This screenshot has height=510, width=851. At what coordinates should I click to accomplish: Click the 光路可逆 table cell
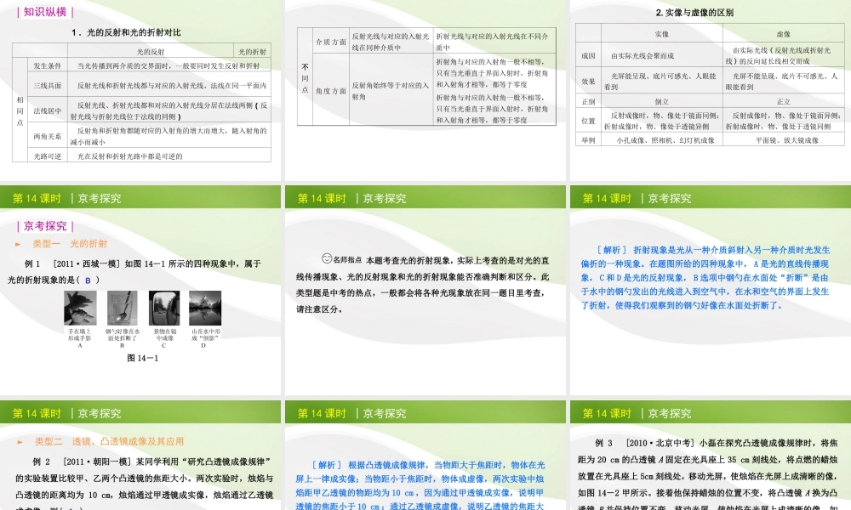(47, 156)
